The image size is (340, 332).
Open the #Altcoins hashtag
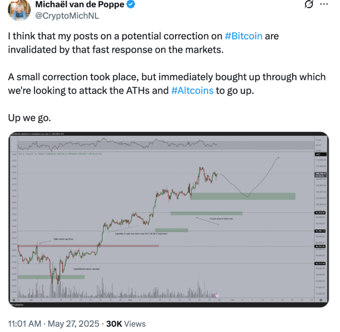point(192,91)
